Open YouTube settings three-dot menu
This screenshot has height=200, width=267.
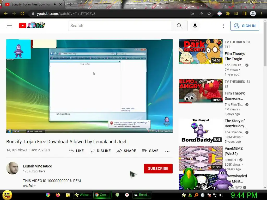click(223, 26)
